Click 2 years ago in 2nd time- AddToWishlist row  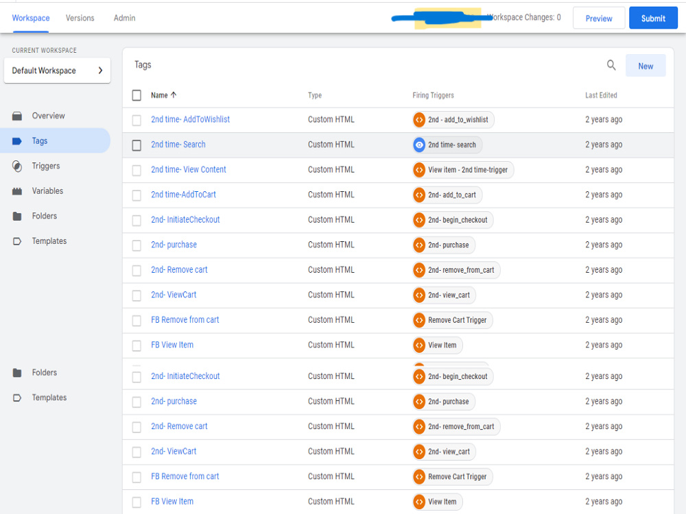(x=604, y=119)
